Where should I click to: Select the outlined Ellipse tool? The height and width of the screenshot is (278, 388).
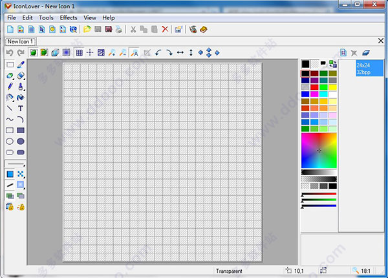click(10, 141)
